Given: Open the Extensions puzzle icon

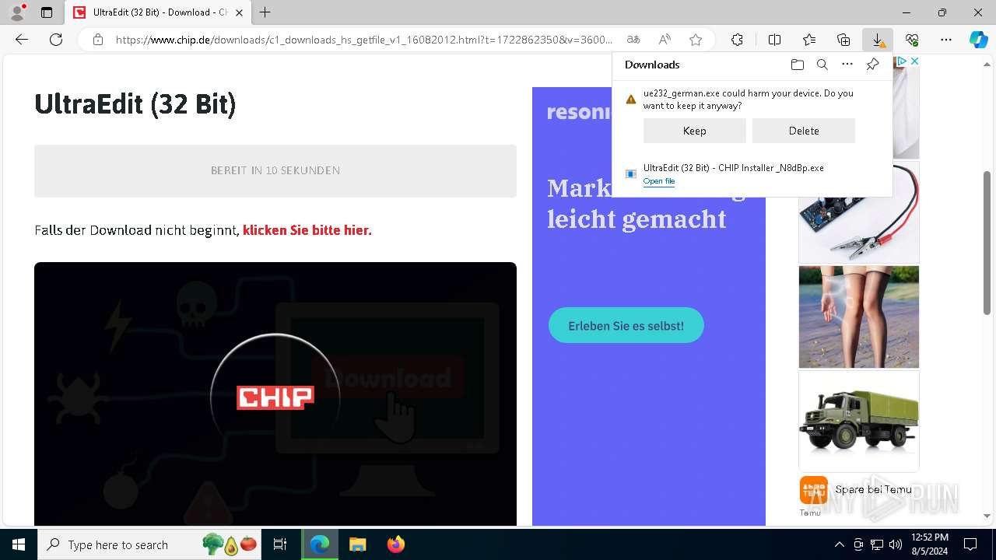Looking at the screenshot, I should (737, 40).
